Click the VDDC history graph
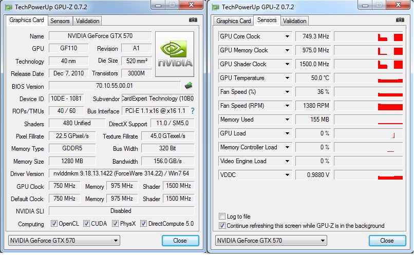Viewport: 414px width, 255px height. [x=369, y=175]
